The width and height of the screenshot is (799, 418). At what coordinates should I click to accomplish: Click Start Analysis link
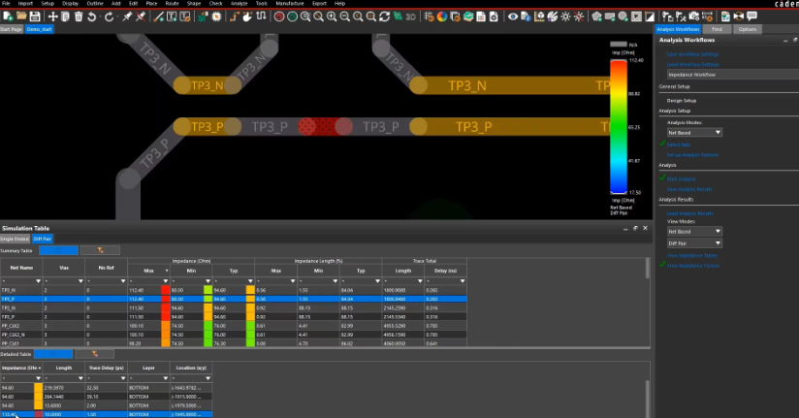(681, 178)
